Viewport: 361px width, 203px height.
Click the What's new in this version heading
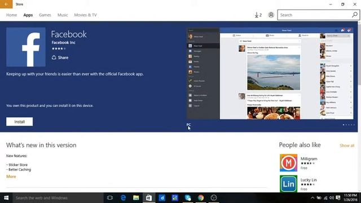41,145
